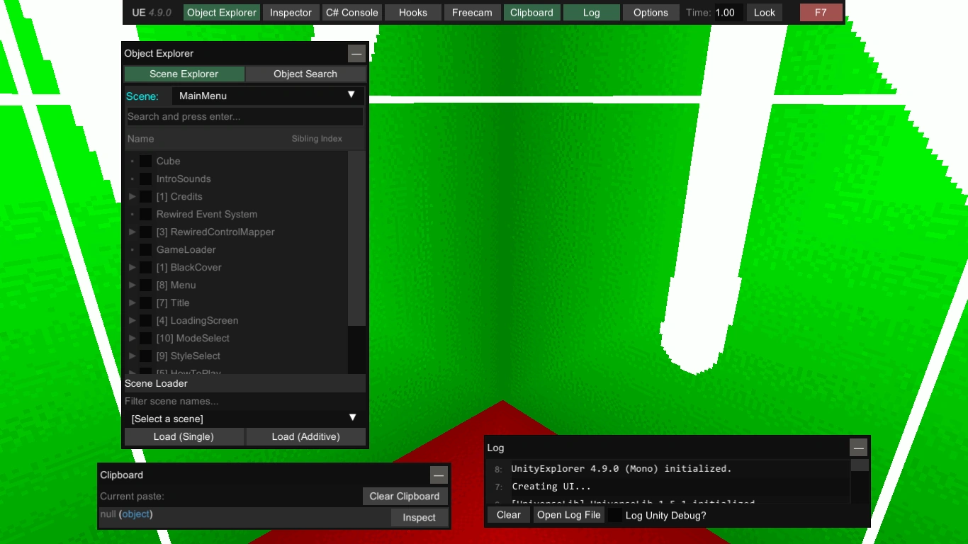
Task: Open the Options panel
Action: 650,12
